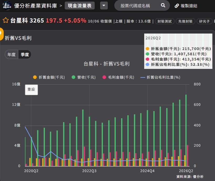Click the orange help bubble icon

[x=1, y=34]
